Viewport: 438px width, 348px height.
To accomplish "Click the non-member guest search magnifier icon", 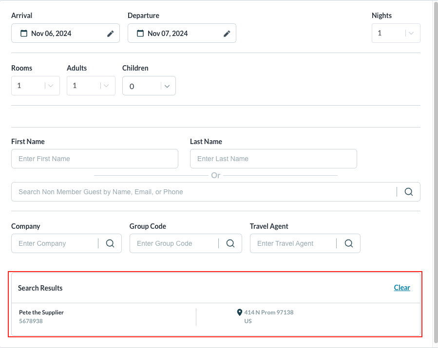I will [x=409, y=192].
